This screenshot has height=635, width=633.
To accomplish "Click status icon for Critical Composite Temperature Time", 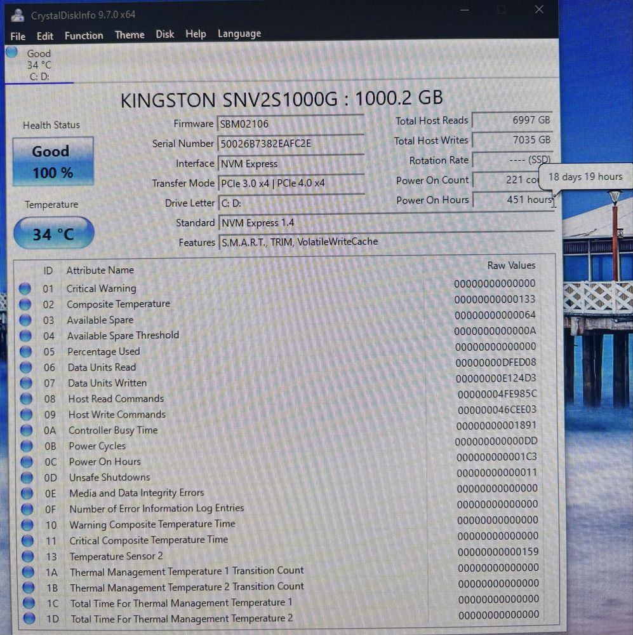I will (x=27, y=541).
